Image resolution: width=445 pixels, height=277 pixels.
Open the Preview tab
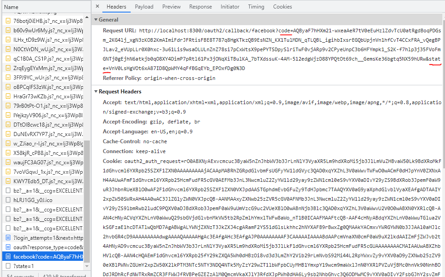tap(171, 7)
